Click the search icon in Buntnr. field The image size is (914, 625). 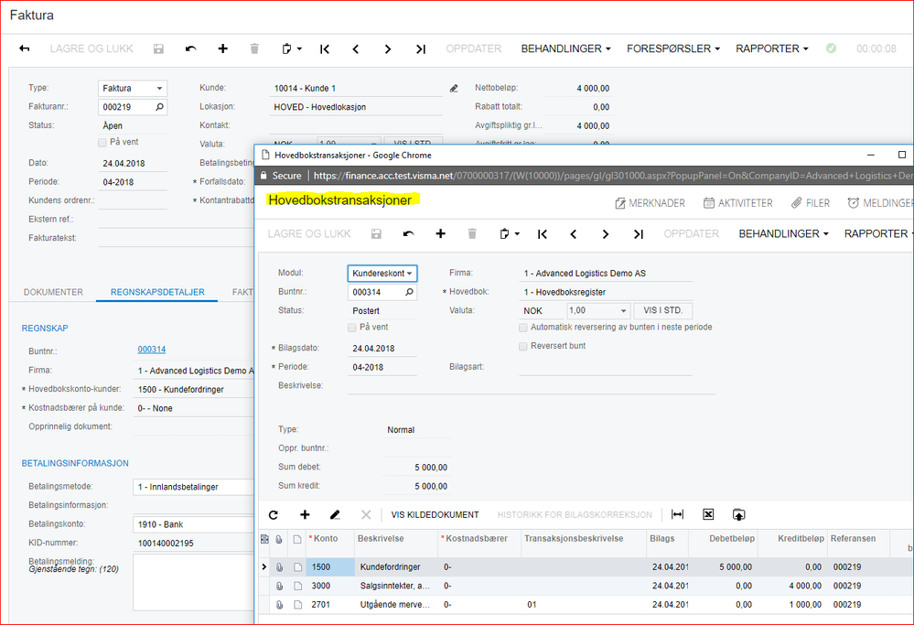[x=409, y=292]
